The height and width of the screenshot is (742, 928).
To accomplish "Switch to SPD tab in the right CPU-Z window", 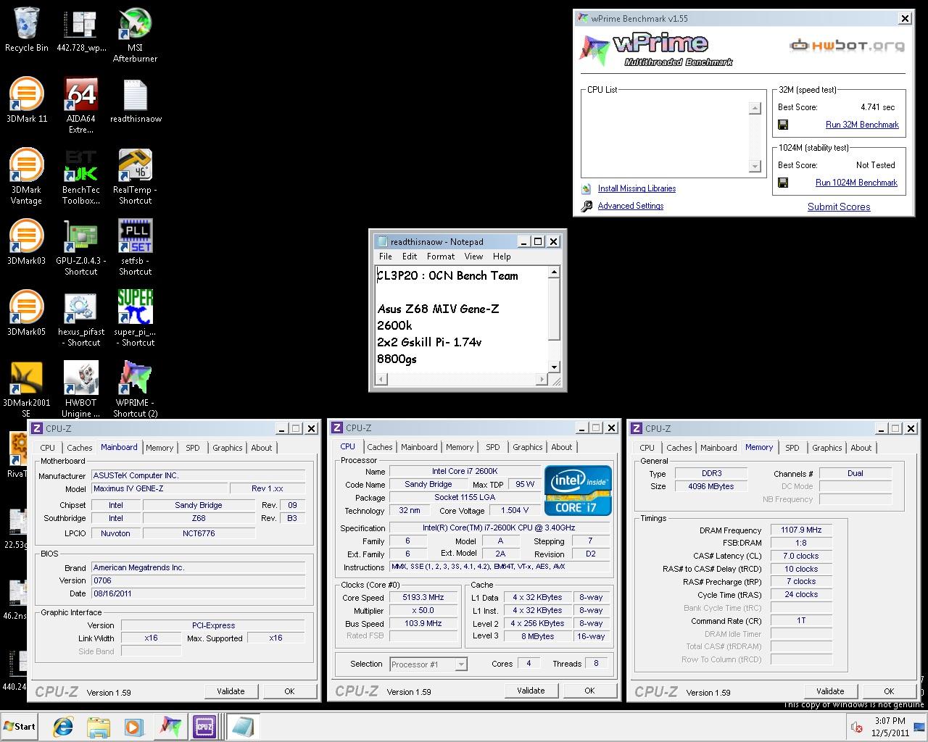I will tap(792, 448).
